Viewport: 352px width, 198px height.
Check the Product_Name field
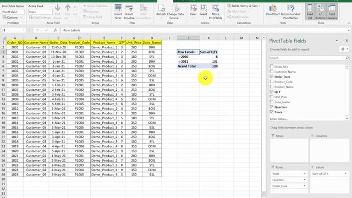tap(272, 87)
